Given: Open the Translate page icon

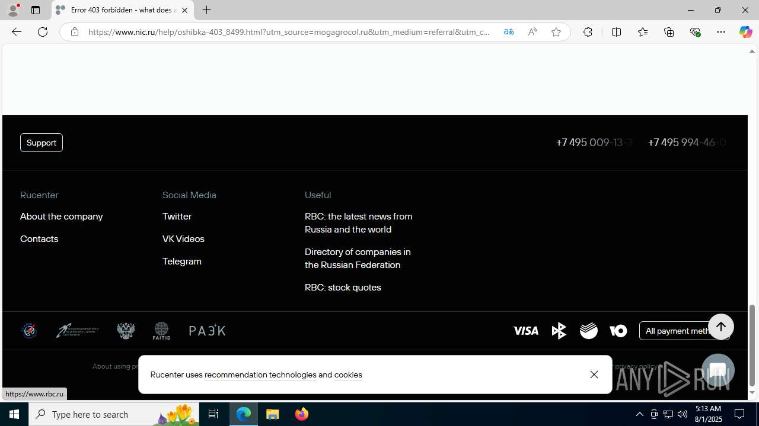Looking at the screenshot, I should pyautogui.click(x=508, y=32).
